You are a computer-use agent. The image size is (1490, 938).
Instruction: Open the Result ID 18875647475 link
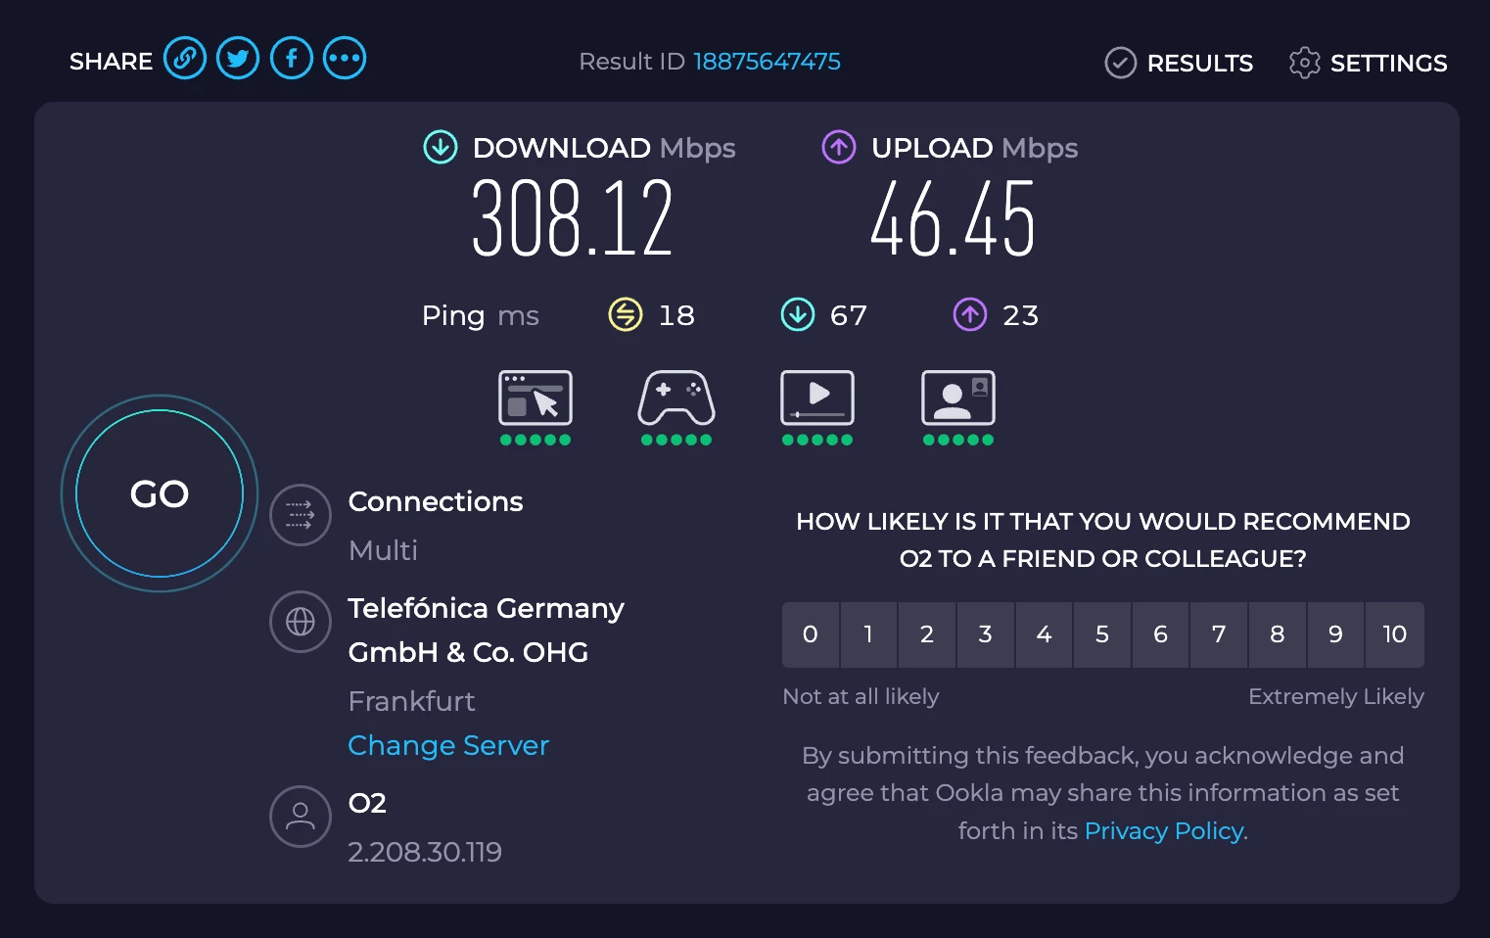tap(767, 62)
